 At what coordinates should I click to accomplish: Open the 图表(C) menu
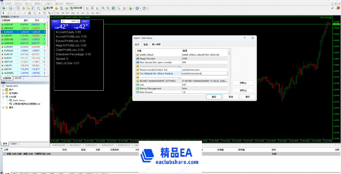(x=38, y=3)
